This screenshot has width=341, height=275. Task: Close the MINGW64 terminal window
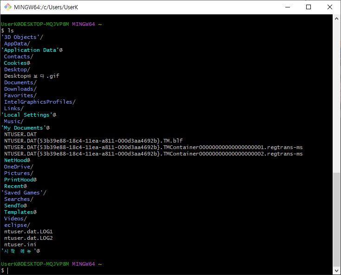(x=329, y=7)
